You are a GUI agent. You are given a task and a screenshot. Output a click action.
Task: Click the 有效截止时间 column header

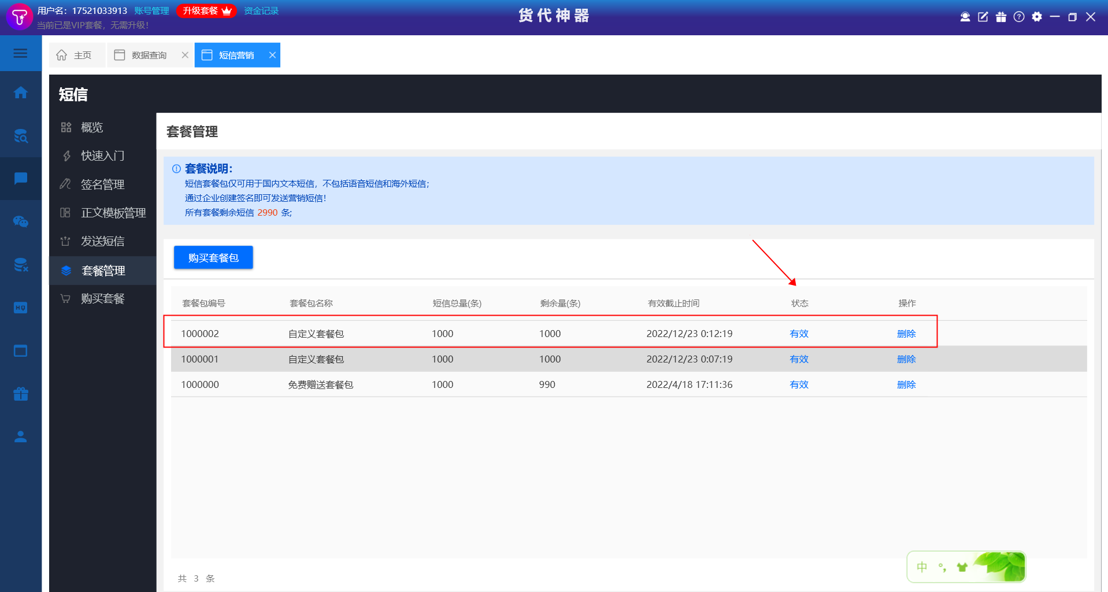(x=673, y=304)
